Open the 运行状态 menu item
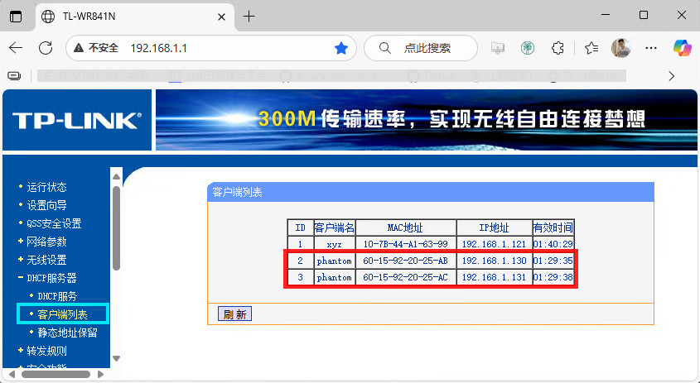Image resolution: width=700 pixels, height=383 pixels. click(x=46, y=187)
